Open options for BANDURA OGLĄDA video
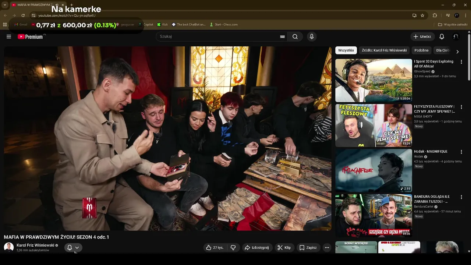Viewport: 471px width, 265px height. [461, 197]
